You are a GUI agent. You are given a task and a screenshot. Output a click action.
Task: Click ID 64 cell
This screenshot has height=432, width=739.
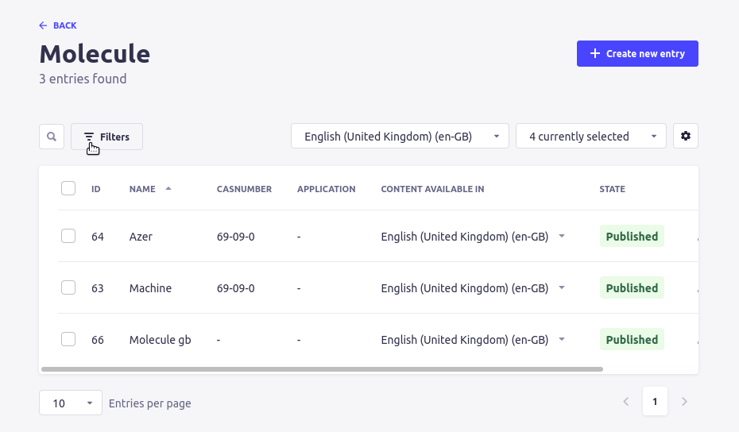coord(98,237)
